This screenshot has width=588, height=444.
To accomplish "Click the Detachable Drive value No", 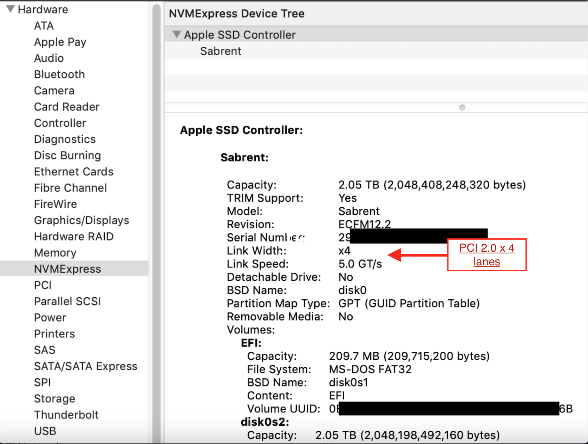I will click(346, 277).
